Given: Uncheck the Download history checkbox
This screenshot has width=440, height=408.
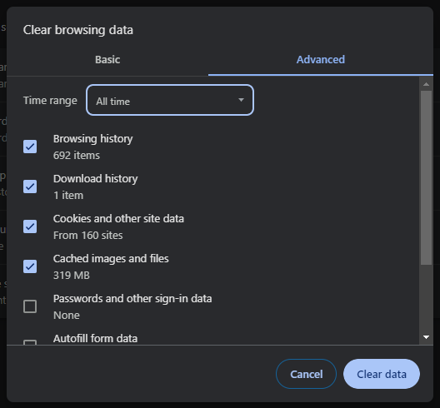Looking at the screenshot, I should click(x=30, y=187).
